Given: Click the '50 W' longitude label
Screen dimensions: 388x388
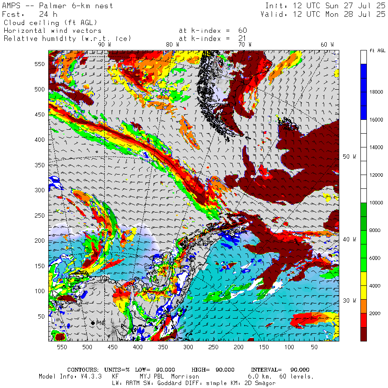Looking at the screenshot, I should 349,156.
